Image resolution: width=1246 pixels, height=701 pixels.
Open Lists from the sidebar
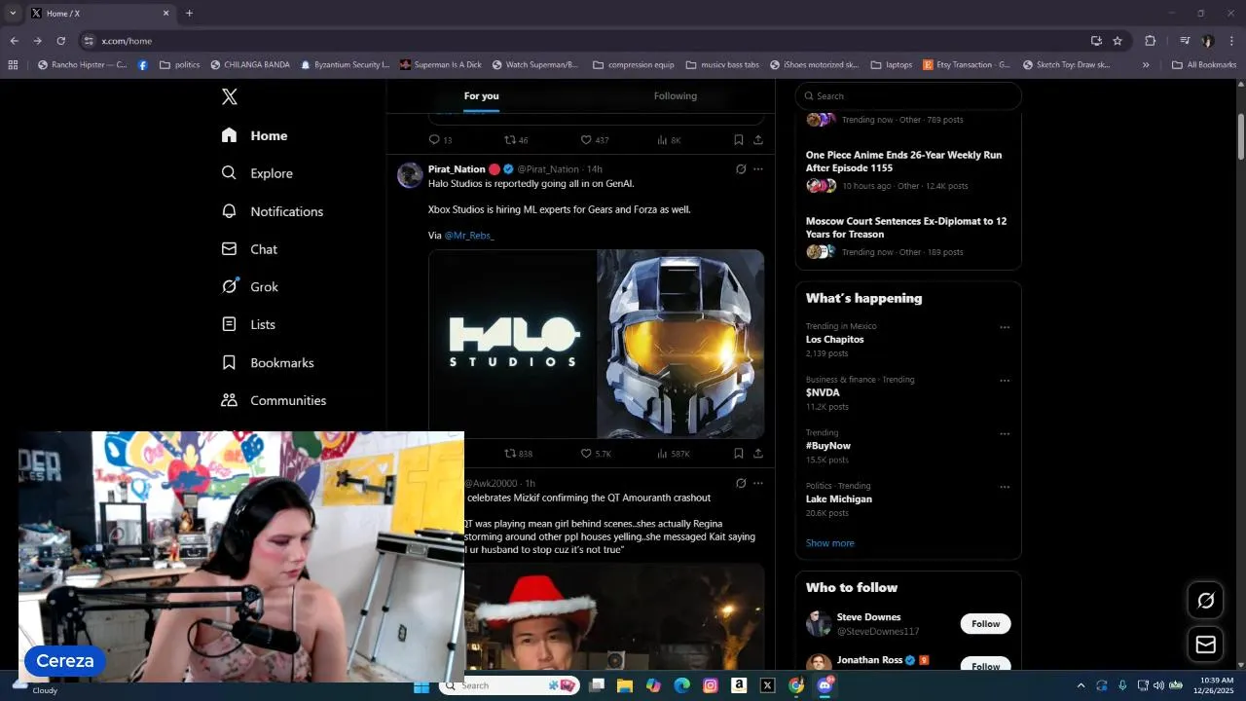248,324
